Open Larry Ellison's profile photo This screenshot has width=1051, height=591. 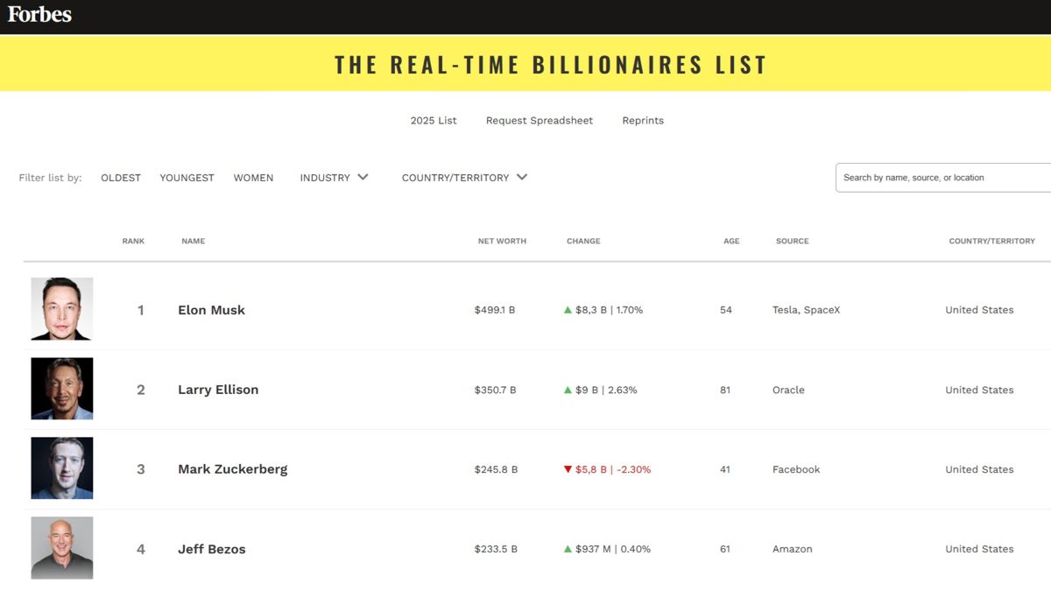62,389
